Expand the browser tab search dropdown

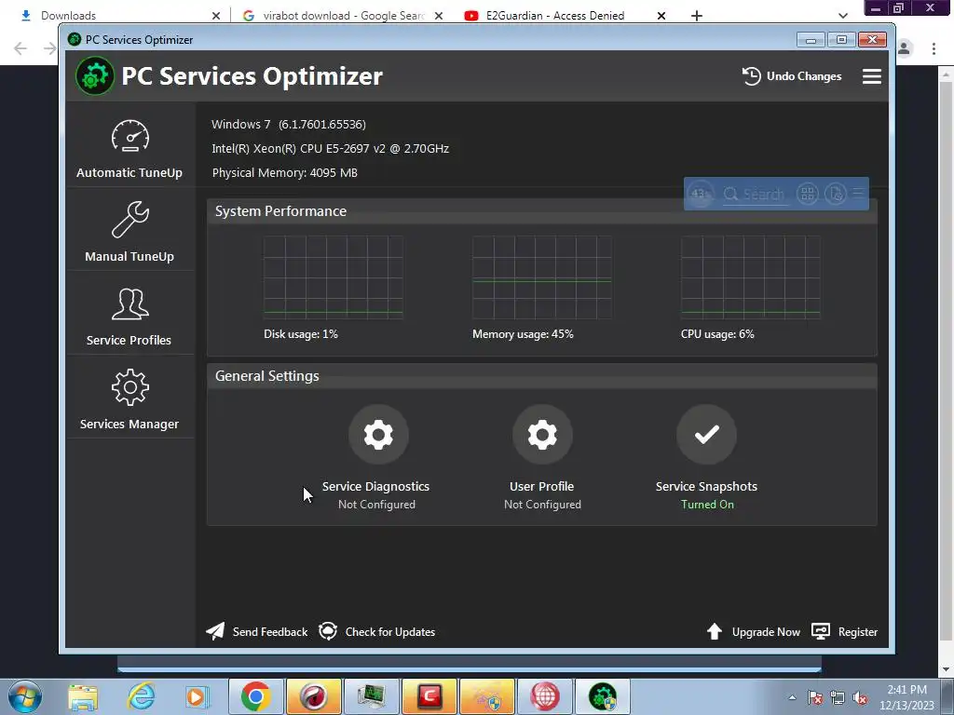pos(842,16)
